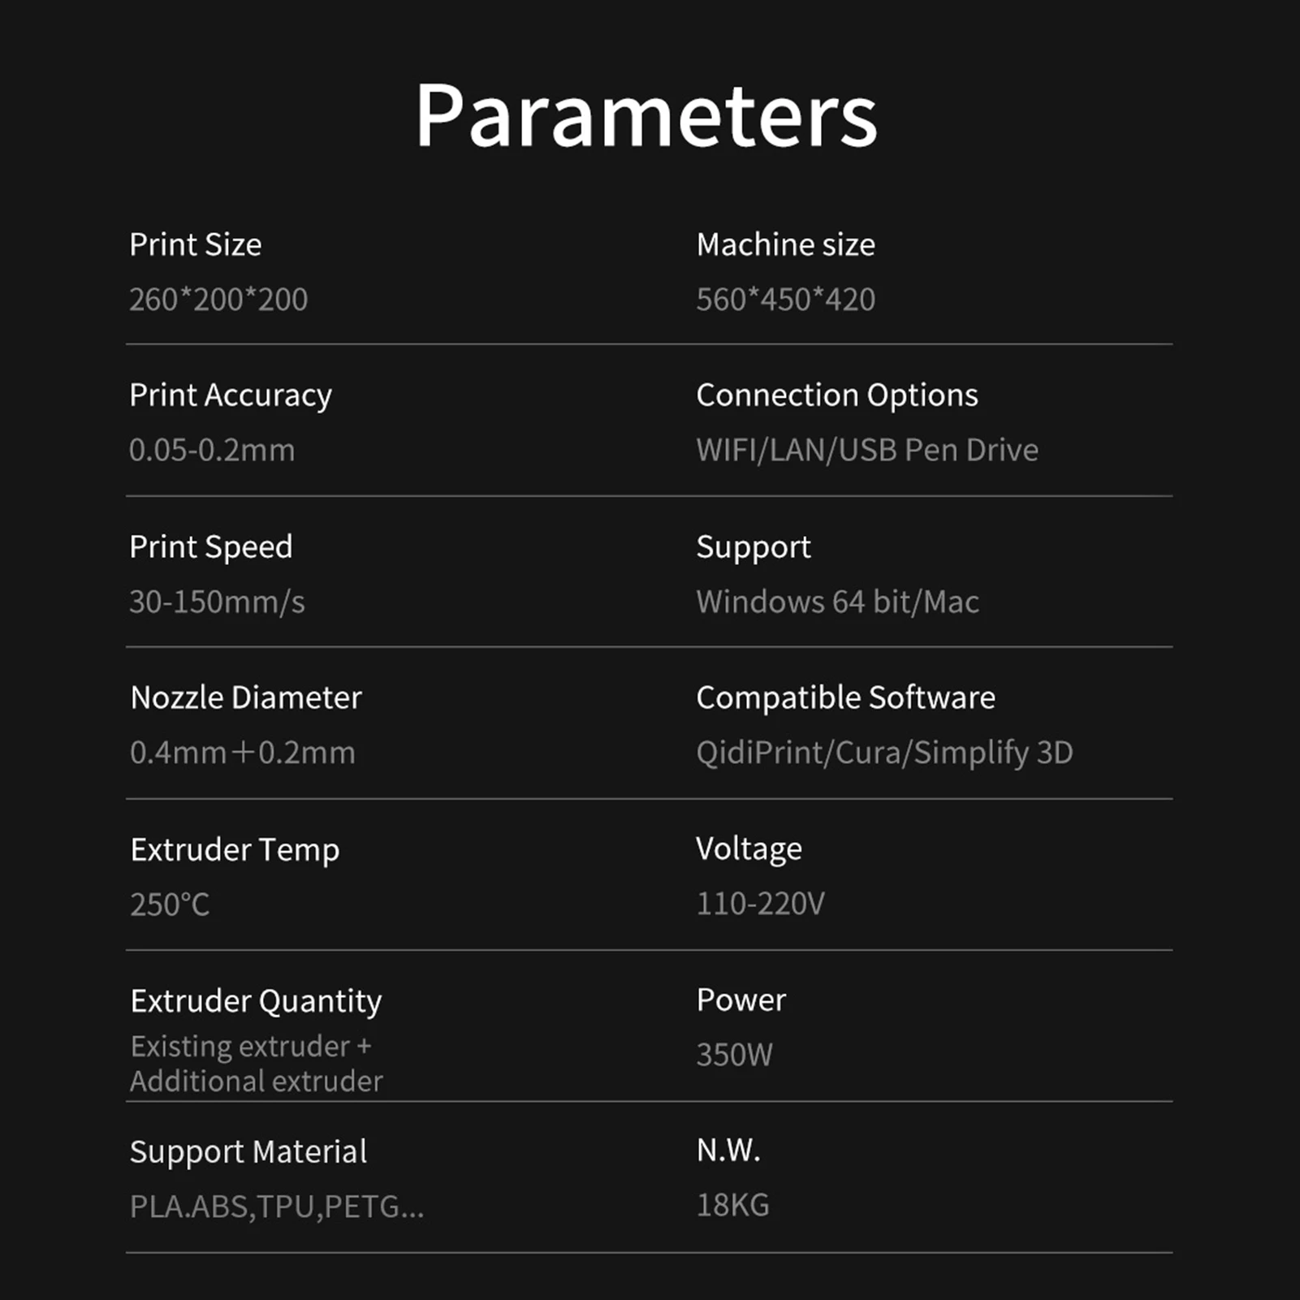Select the 560*450*420 machine size value
The image size is (1300, 1300).
click(x=785, y=300)
